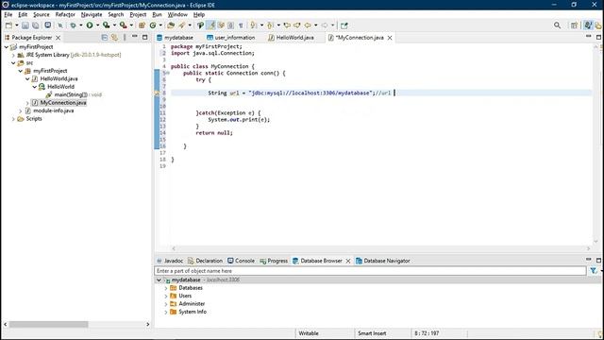604x340 pixels.
Task: Close the MyConnection.java editor tab
Action: pyautogui.click(x=390, y=38)
